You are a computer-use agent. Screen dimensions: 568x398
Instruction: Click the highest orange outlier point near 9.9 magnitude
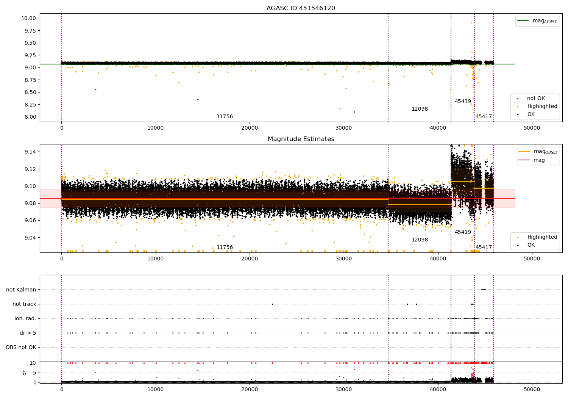(x=471, y=22)
